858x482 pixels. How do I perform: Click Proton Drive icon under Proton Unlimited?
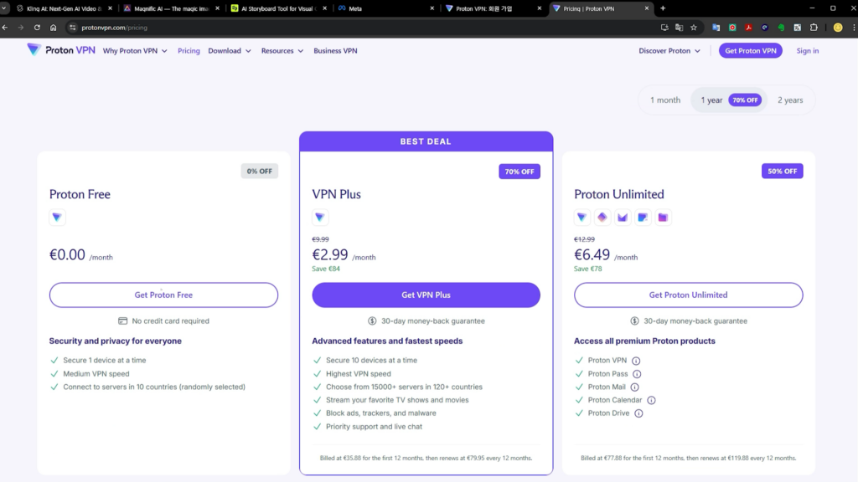(x=663, y=218)
